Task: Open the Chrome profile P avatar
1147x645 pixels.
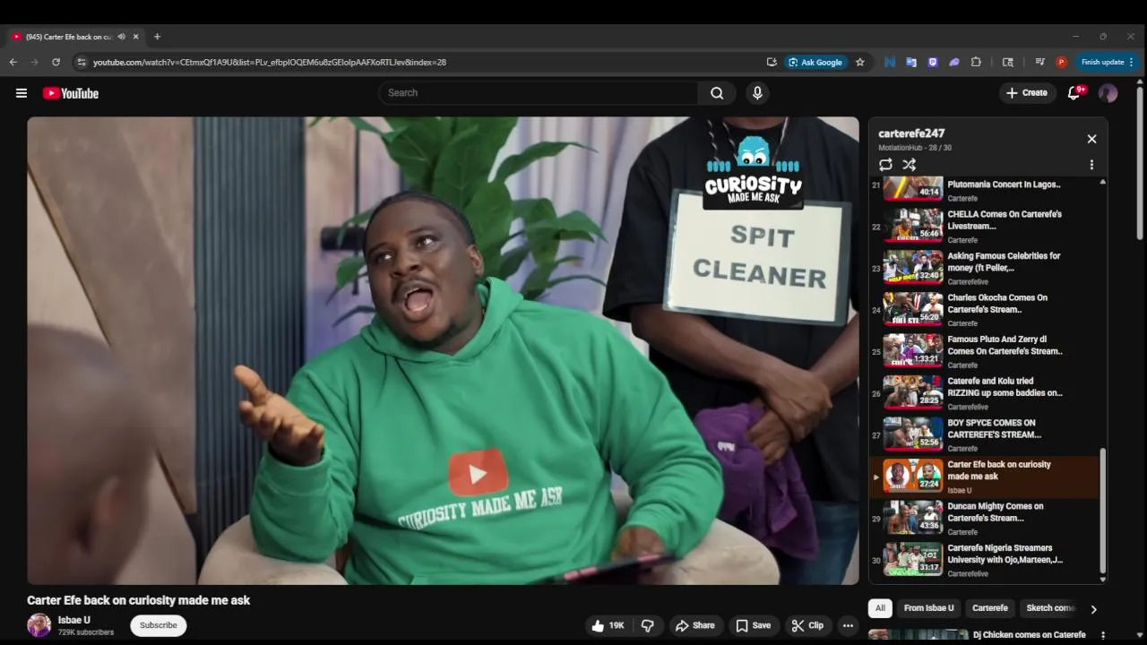Action: click(1061, 62)
